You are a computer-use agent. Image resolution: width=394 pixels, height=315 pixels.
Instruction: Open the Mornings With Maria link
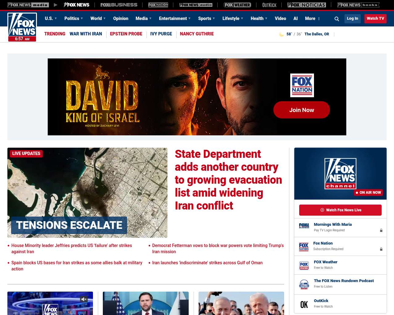[x=333, y=225]
